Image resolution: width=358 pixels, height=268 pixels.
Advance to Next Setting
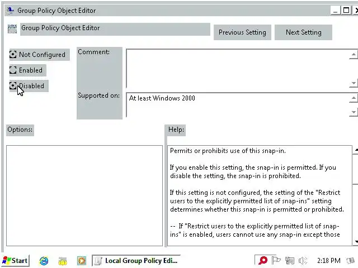click(303, 32)
